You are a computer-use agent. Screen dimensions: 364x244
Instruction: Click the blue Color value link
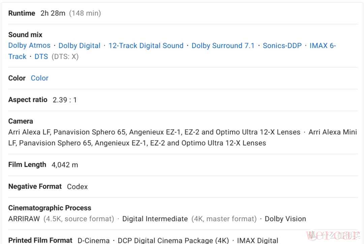point(40,78)
